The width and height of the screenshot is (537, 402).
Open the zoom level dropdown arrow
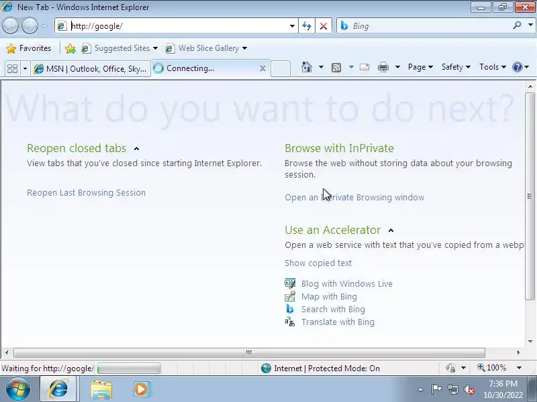click(519, 368)
